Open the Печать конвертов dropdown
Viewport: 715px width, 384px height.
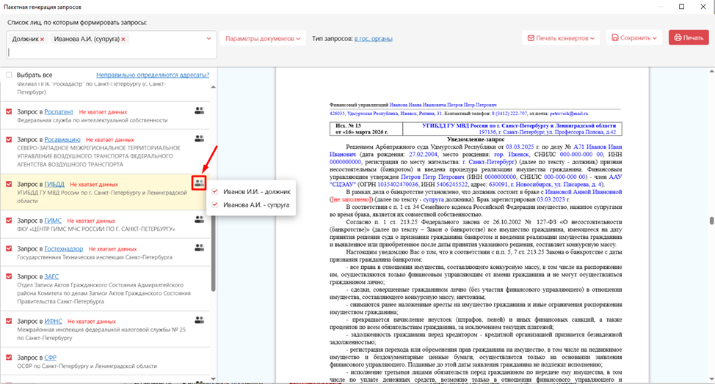pyautogui.click(x=561, y=38)
